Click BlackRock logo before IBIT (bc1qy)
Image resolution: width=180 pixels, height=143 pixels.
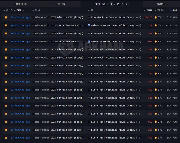click(33, 66)
